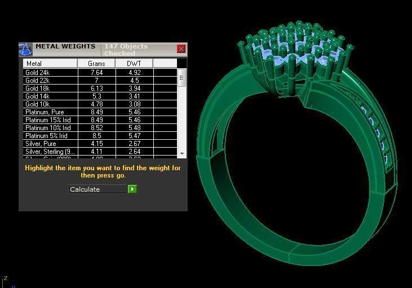Click the 5.3 grams value
This screenshot has height=288, width=412.
(97, 96)
